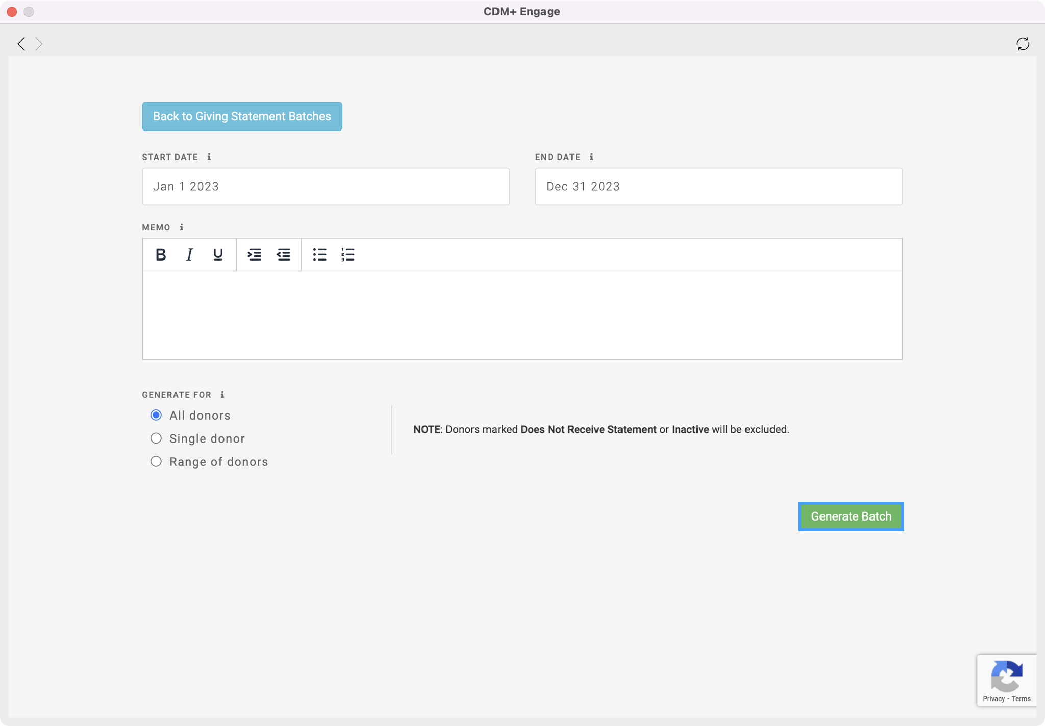The width and height of the screenshot is (1045, 726).
Task: Click Generate For info icon
Action: (222, 395)
